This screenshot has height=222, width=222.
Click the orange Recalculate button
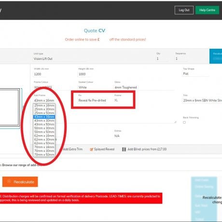point(20,182)
